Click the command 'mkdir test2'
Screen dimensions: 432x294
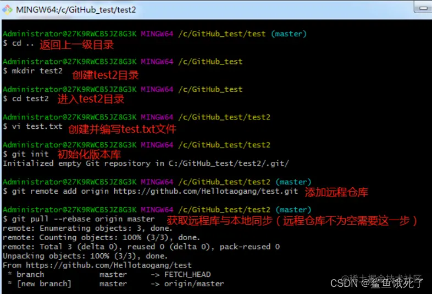37,71
